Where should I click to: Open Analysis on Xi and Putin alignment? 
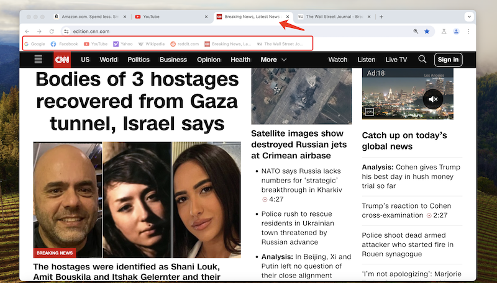pyautogui.click(x=306, y=266)
